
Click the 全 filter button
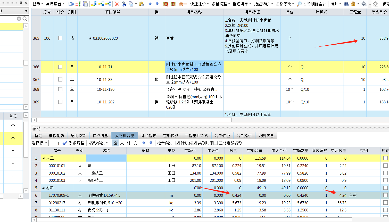115,143
